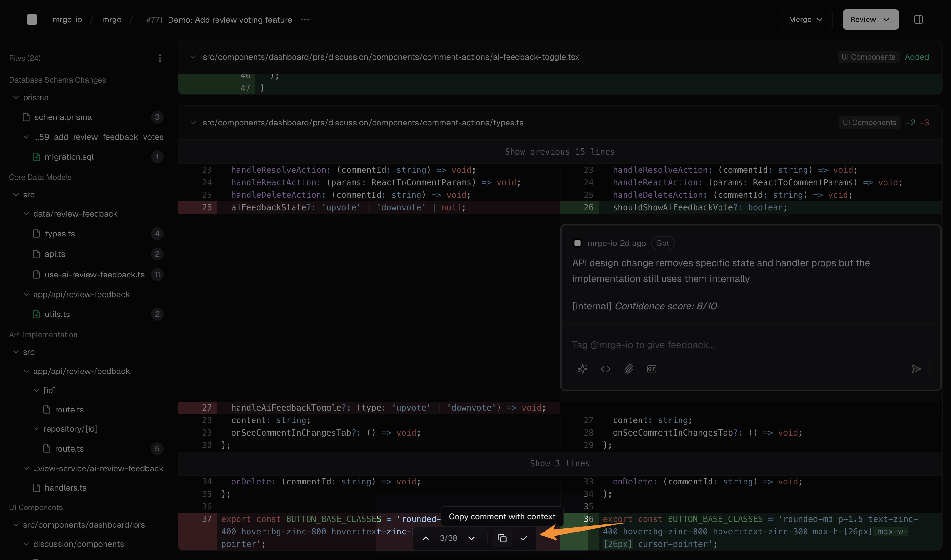Click the AI sparkle icon in comment box
This screenshot has height=560, width=951.
pyautogui.click(x=582, y=369)
